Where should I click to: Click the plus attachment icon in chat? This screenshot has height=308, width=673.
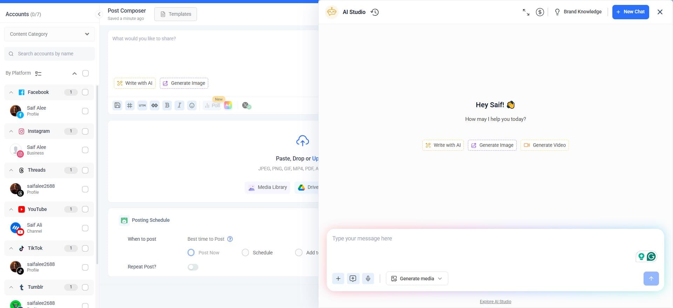click(x=338, y=279)
